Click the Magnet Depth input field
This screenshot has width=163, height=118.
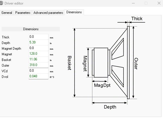(x=38, y=48)
